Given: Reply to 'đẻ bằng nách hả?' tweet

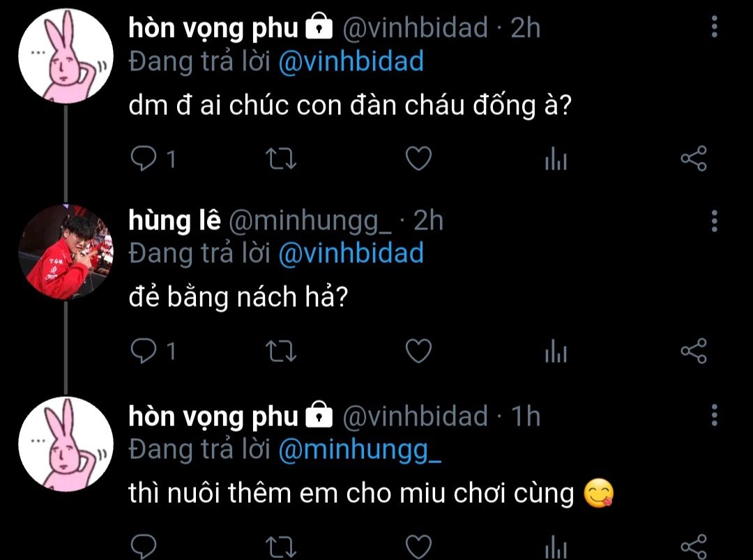Looking at the screenshot, I should [144, 351].
